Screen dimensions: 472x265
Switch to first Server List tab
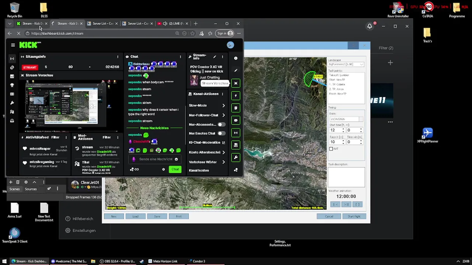(103, 24)
